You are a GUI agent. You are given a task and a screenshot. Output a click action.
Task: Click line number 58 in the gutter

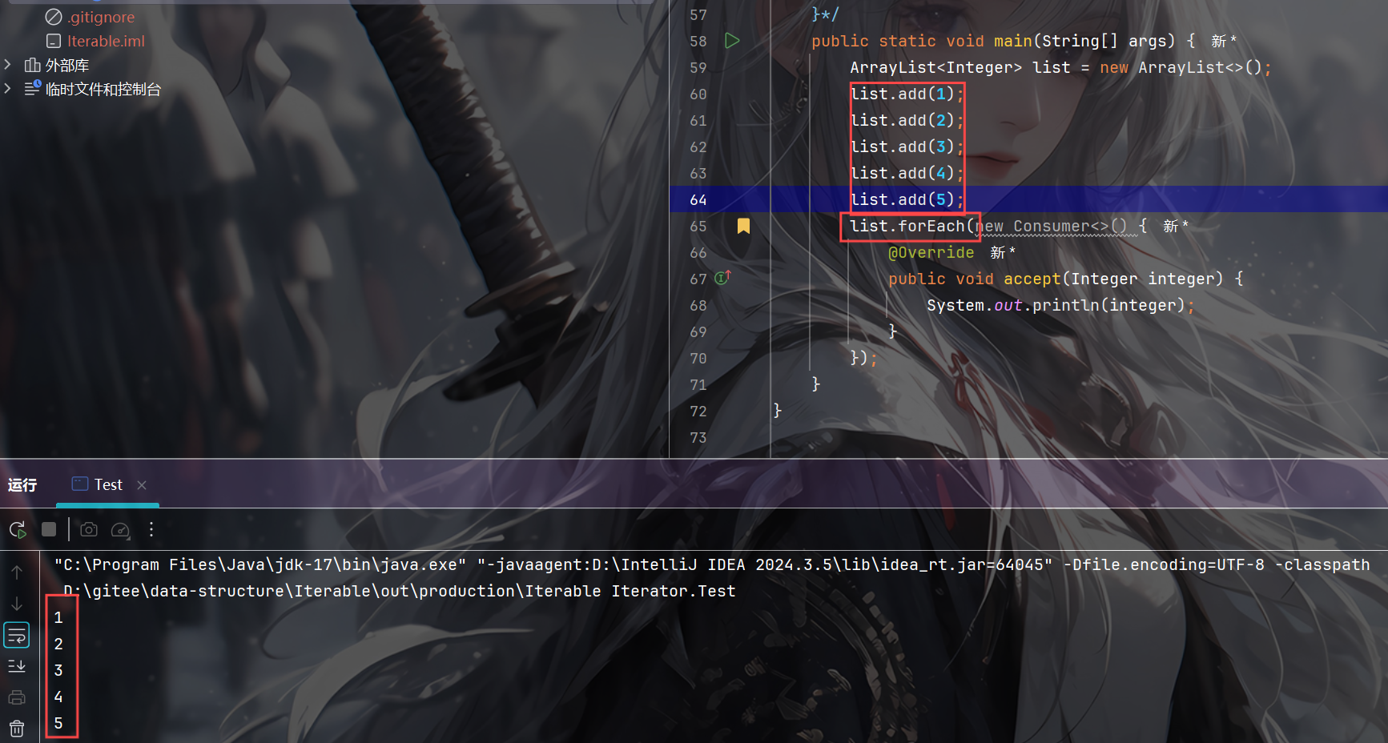click(x=698, y=41)
